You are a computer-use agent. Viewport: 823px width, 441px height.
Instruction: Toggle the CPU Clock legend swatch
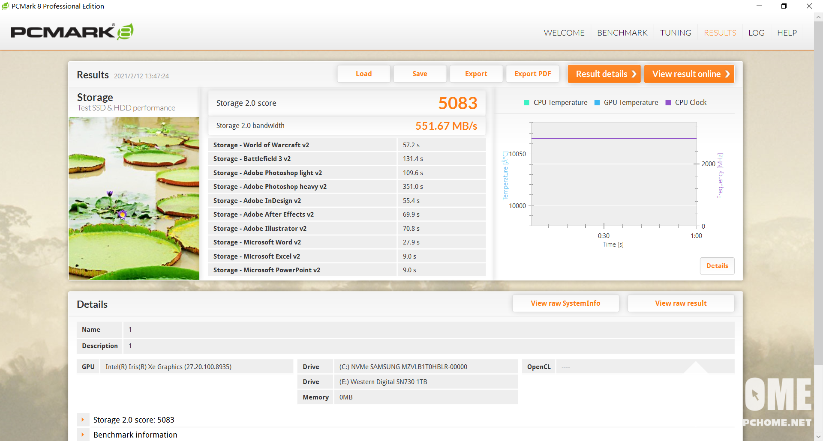[668, 103]
